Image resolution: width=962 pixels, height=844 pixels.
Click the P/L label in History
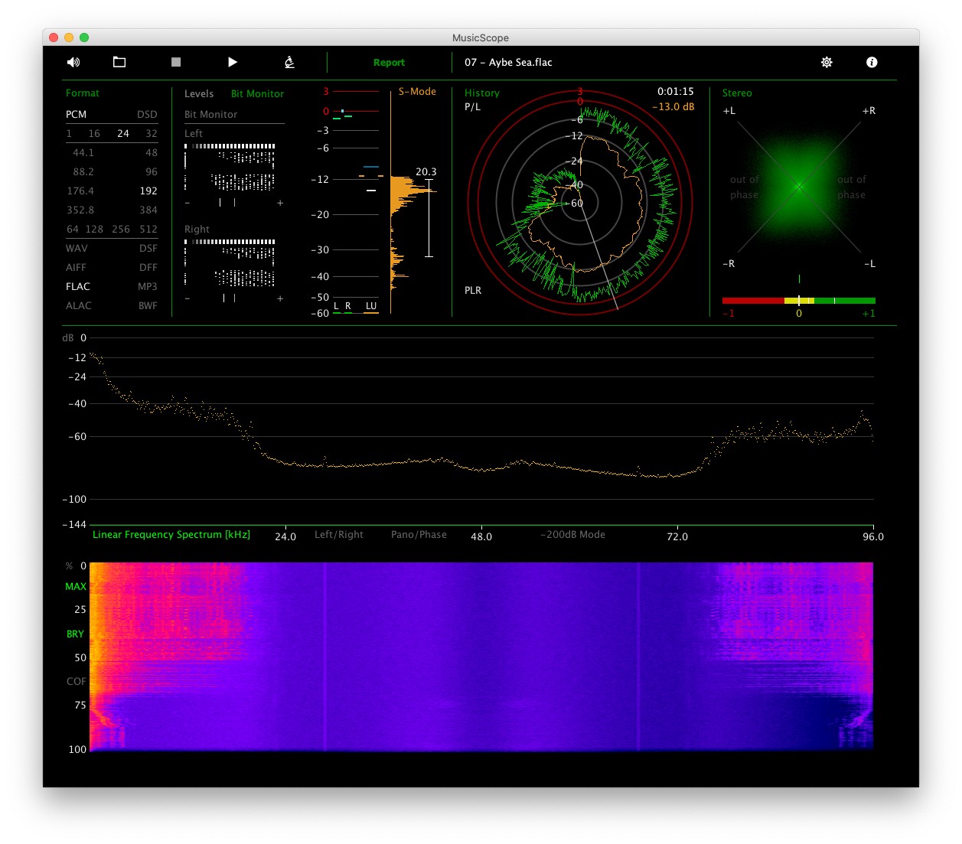click(x=473, y=106)
